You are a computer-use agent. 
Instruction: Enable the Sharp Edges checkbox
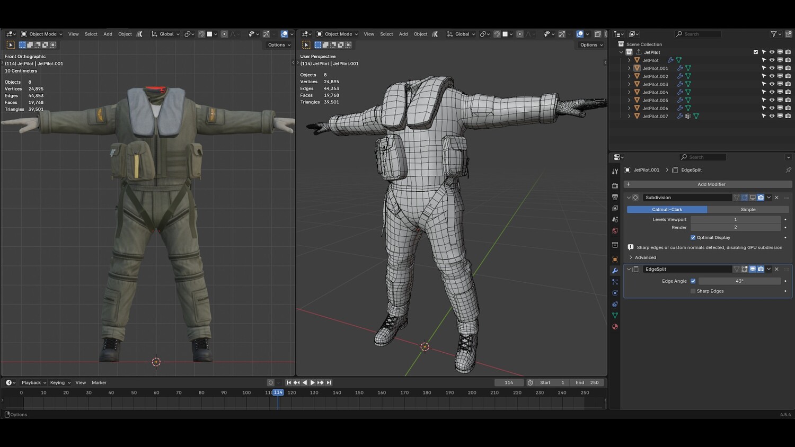pyautogui.click(x=693, y=291)
